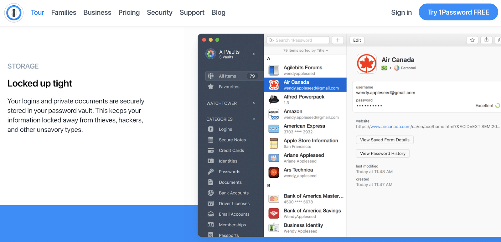Select the Documents category icon
501x242 pixels.
(x=211, y=182)
